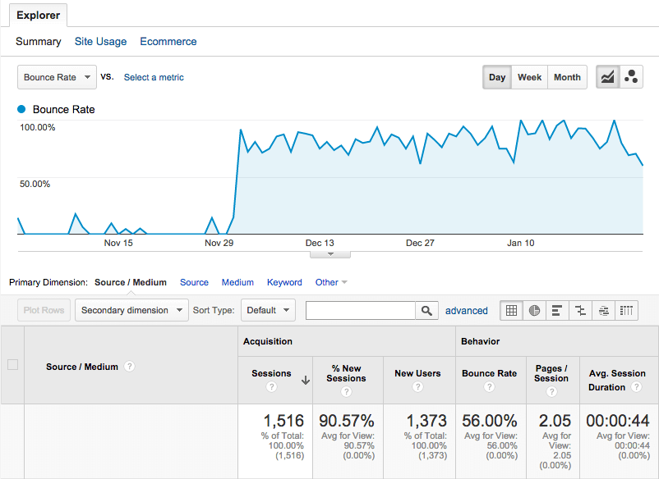Switch to line chart view icon
The image size is (659, 479).
click(608, 77)
